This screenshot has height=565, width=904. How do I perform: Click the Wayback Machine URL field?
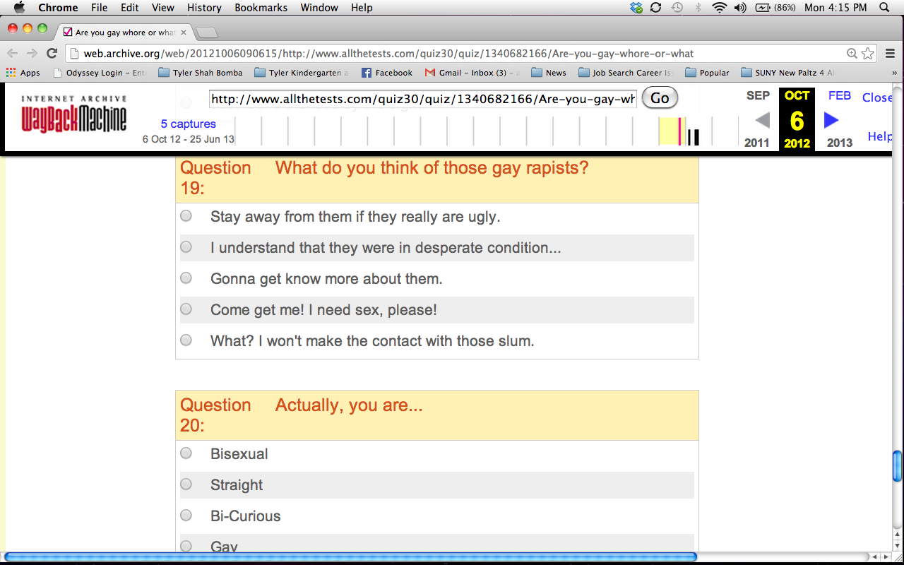[422, 99]
